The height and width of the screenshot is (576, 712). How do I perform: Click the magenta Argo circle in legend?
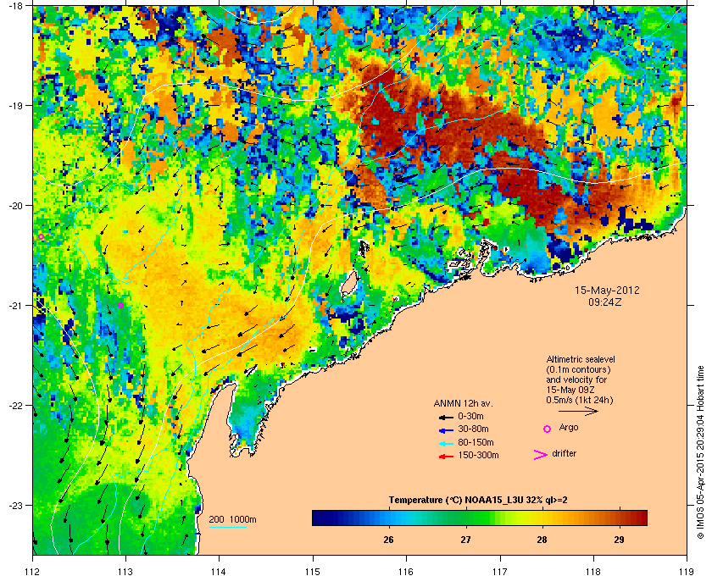point(548,429)
